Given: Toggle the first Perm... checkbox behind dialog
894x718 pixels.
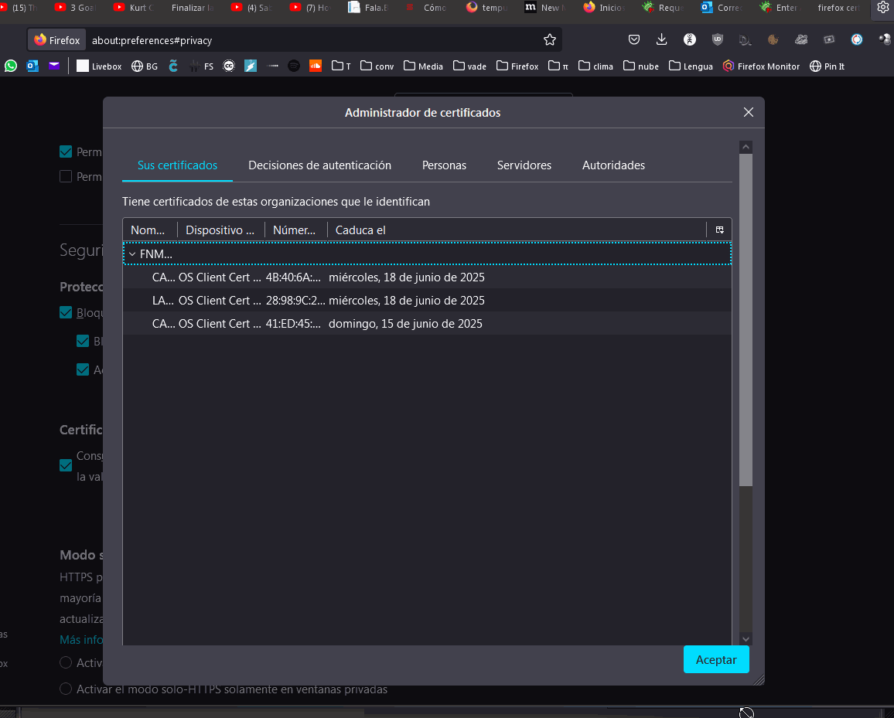Looking at the screenshot, I should tap(66, 151).
